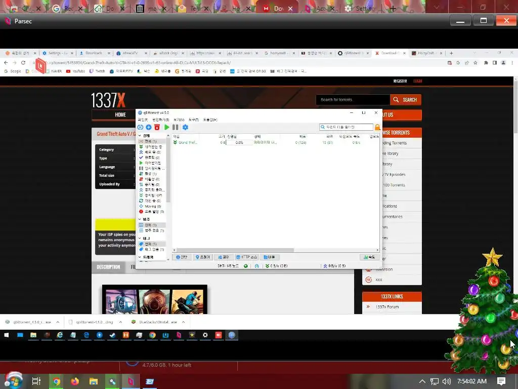Open the View menu in qBittorrent
This screenshot has width=518, height=389.
coord(179,120)
